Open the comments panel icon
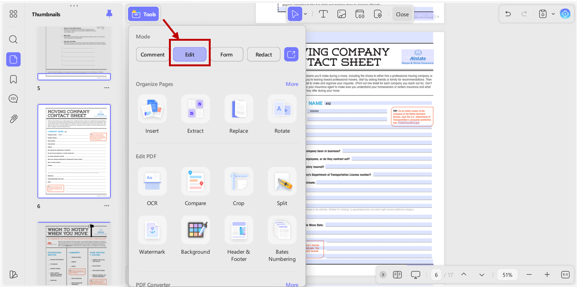577x287 pixels. (x=13, y=99)
